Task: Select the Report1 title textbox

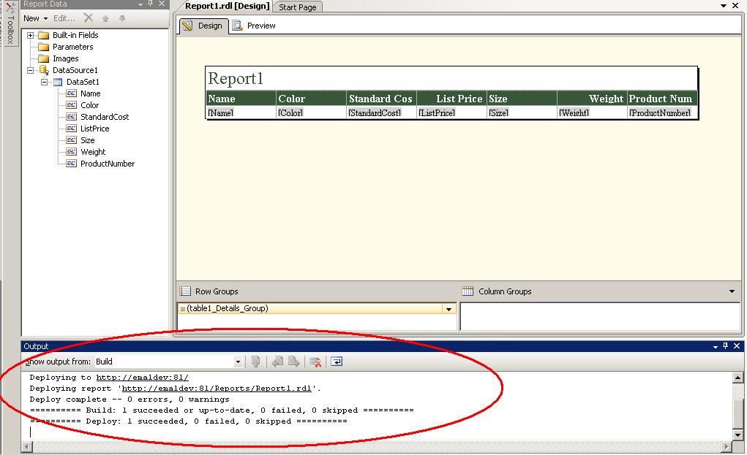Action: (x=451, y=78)
